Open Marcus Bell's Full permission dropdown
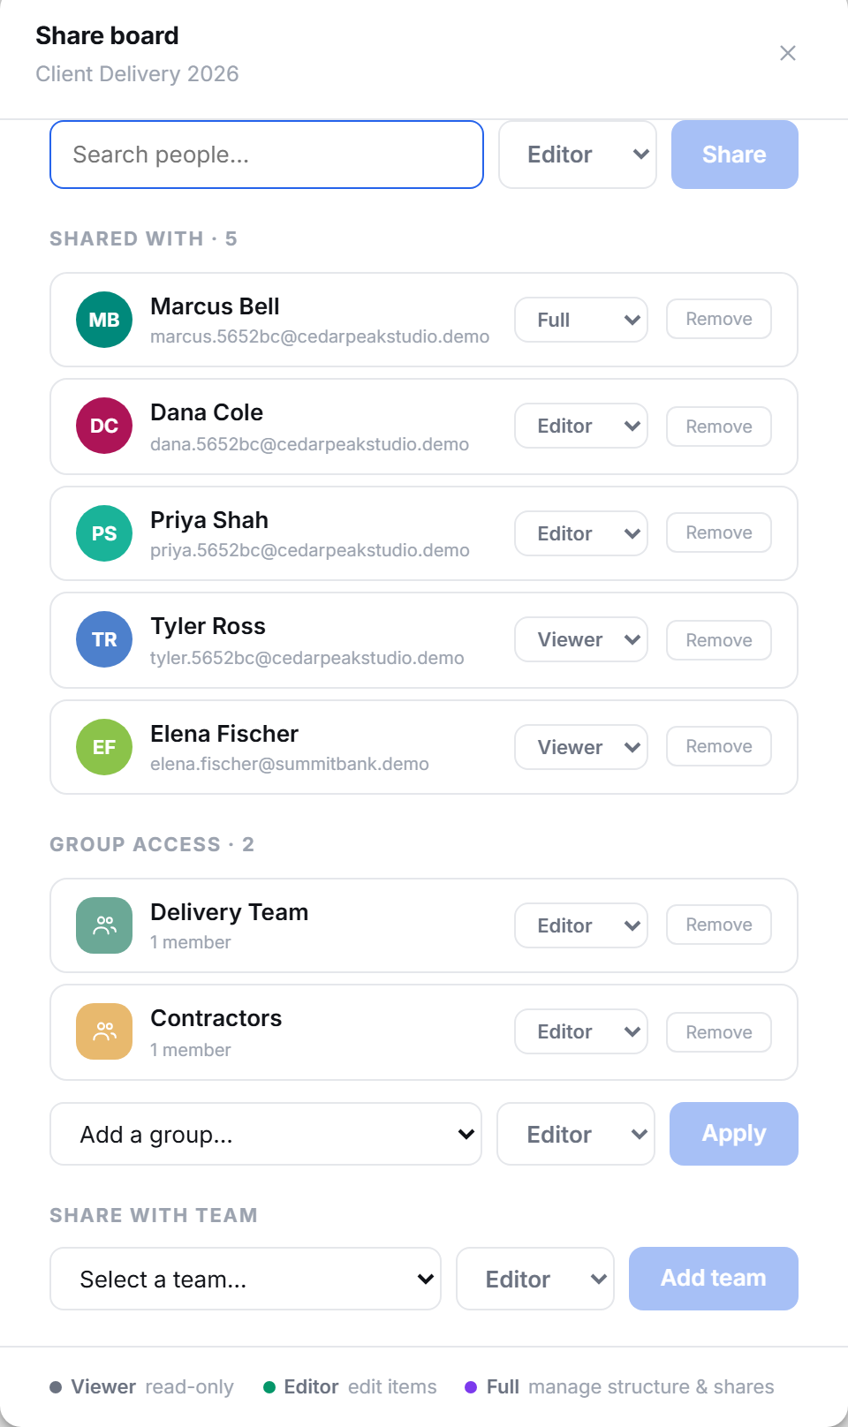The width and height of the screenshot is (848, 1427). (x=581, y=320)
